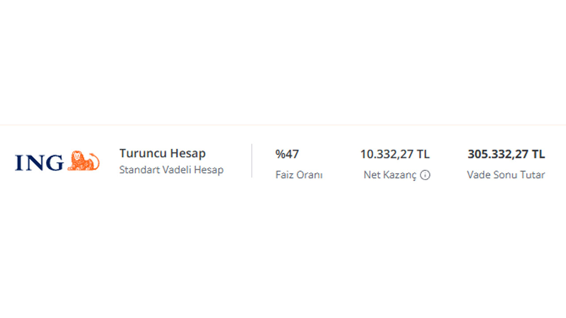Image resolution: width=566 pixels, height=318 pixels.
Task: Open the info icon beside Net Kazanç
Action: point(425,175)
